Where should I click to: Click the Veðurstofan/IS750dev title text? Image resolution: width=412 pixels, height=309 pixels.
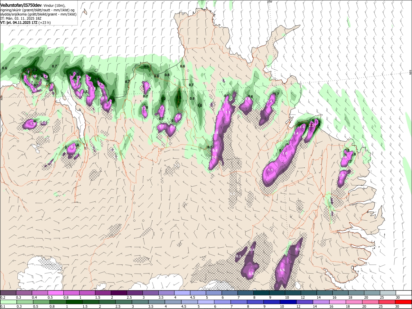click(x=21, y=5)
